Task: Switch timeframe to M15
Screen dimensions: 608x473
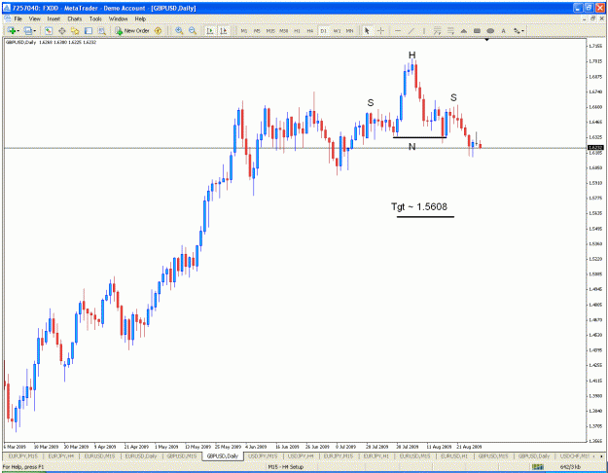Action: [x=270, y=30]
